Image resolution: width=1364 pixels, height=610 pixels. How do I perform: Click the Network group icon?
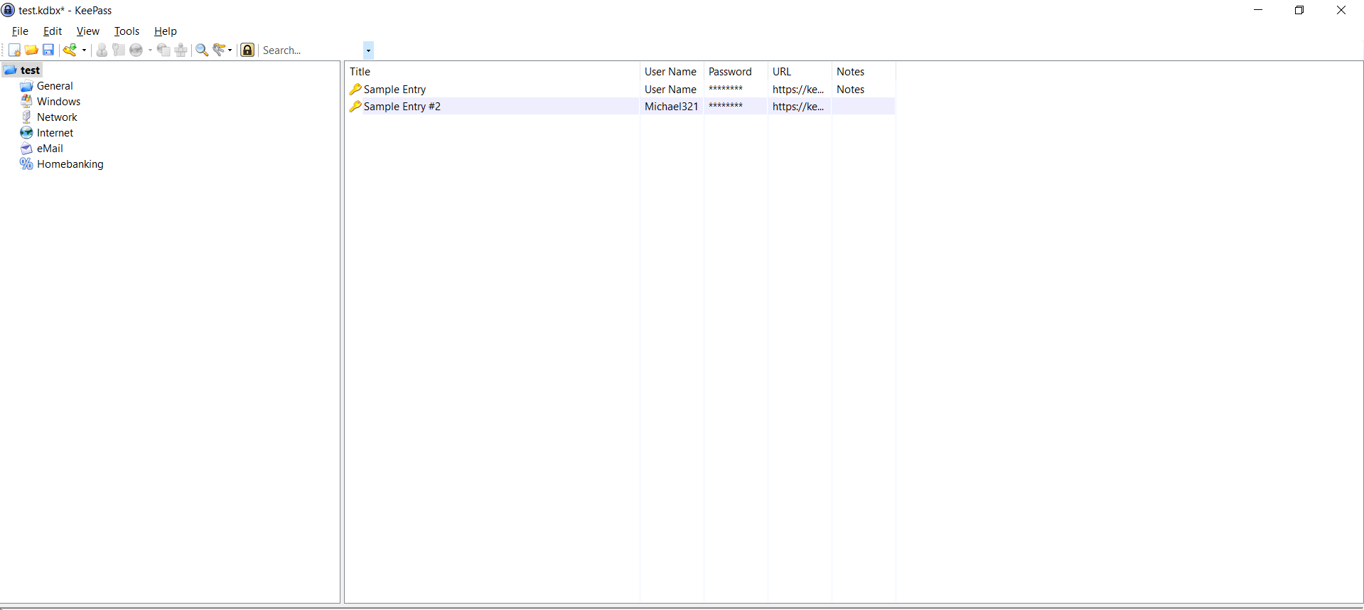point(26,117)
